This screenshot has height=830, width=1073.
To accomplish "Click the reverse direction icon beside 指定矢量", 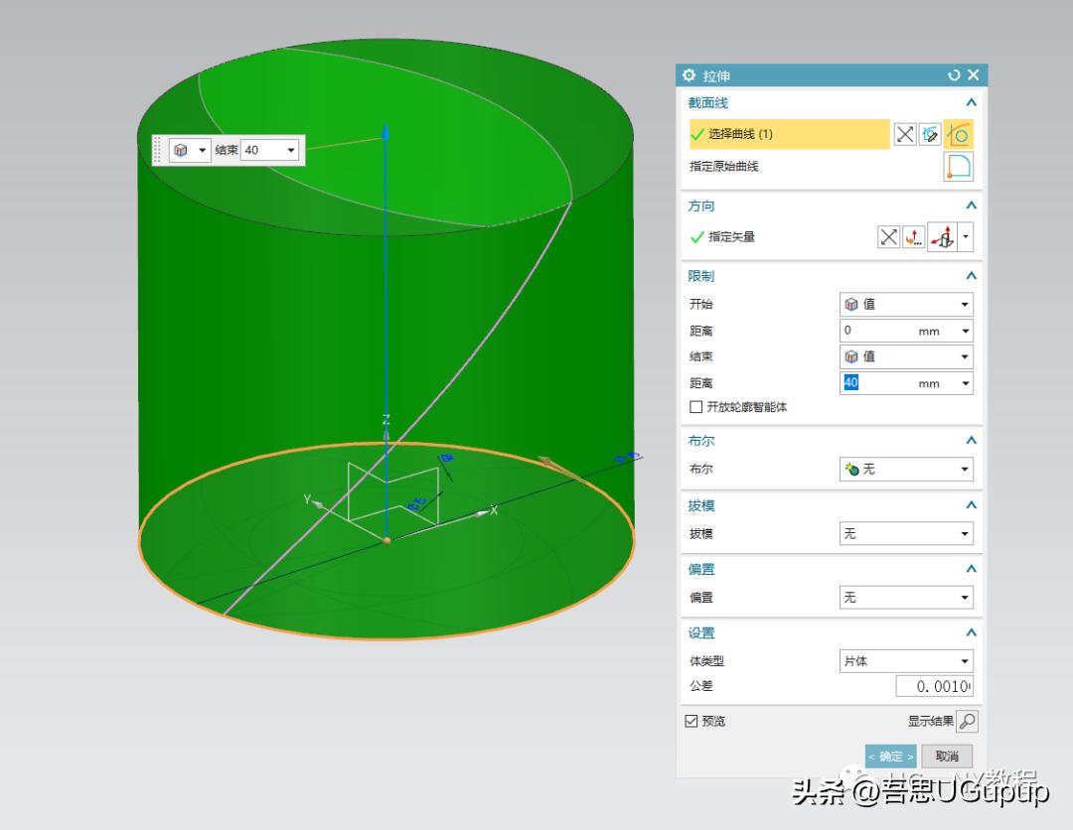I will 888,237.
